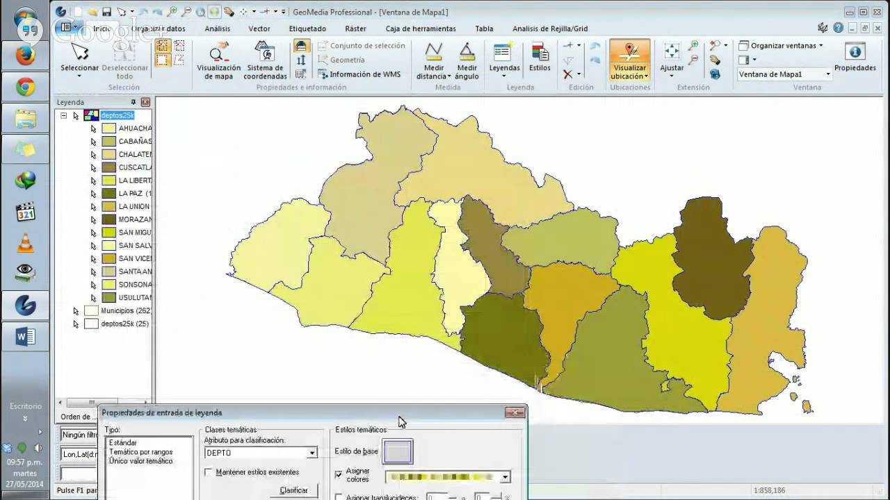890x500 pixels.
Task: Toggle selectability arrow for USULUTAN entry
Action: coord(93,298)
